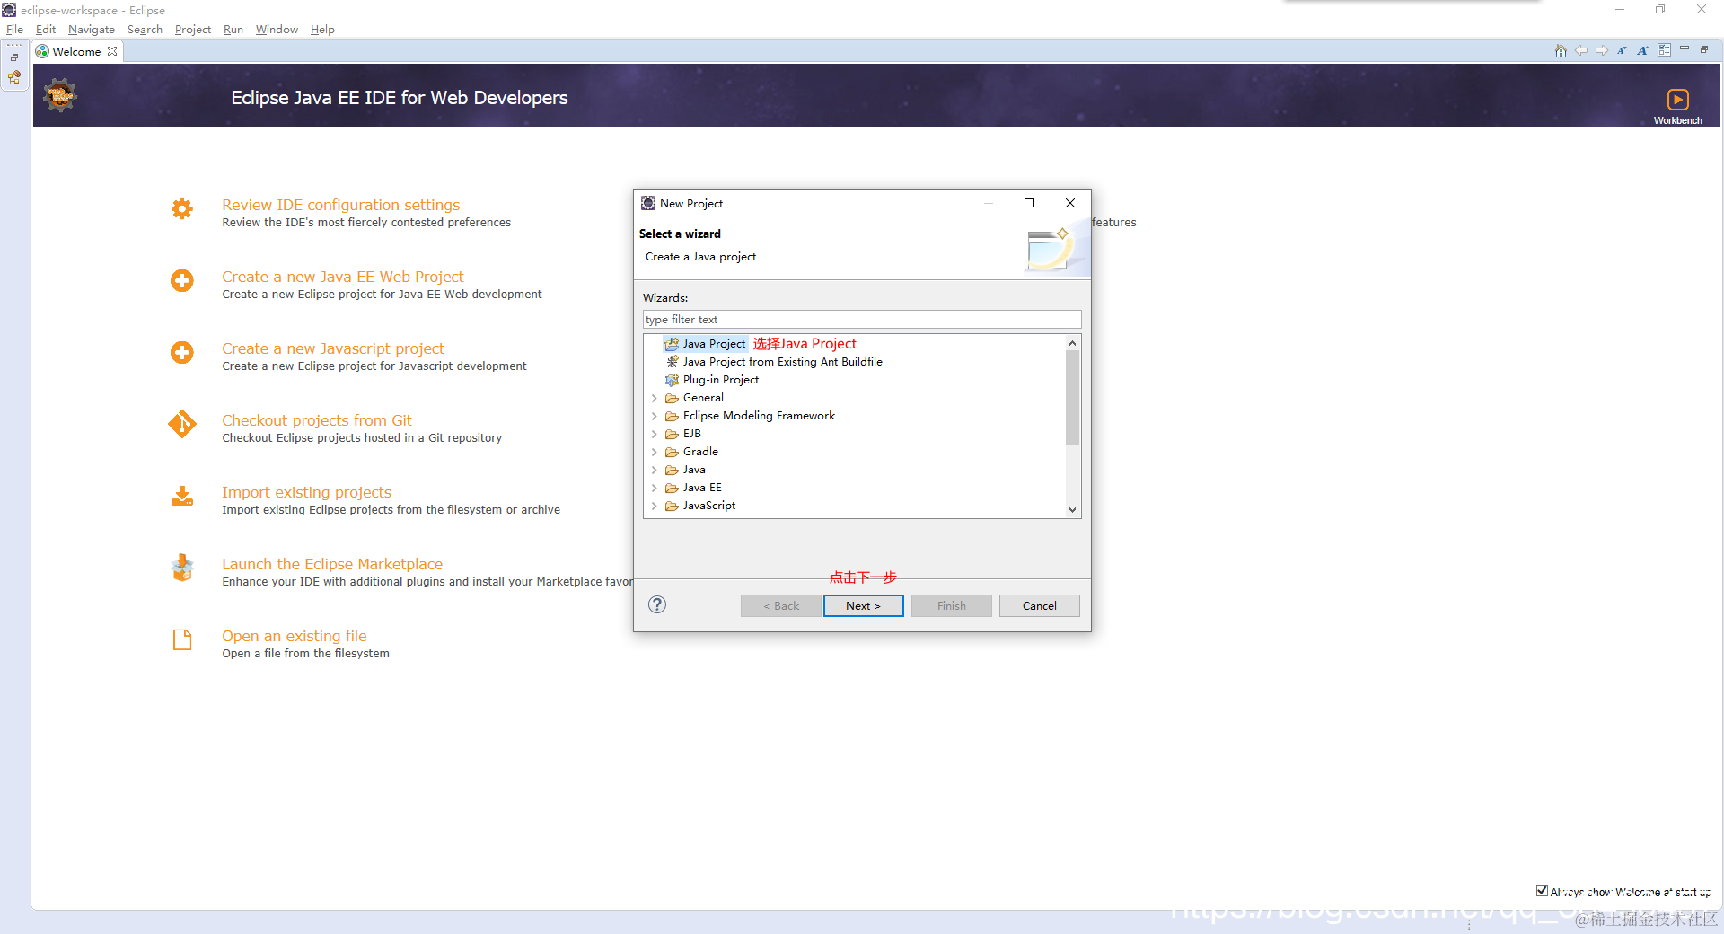This screenshot has width=1724, height=934.
Task: Open the Window menu
Action: tap(277, 30)
